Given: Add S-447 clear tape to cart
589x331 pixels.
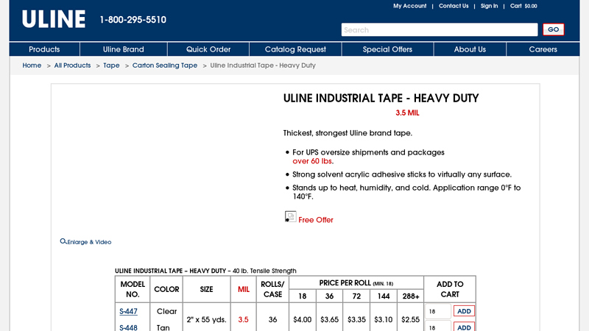Looking at the screenshot, I should point(464,311).
